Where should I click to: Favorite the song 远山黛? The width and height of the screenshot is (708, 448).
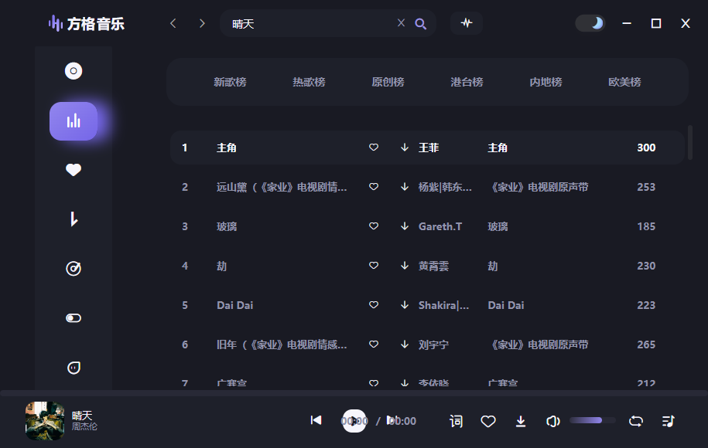pos(374,187)
